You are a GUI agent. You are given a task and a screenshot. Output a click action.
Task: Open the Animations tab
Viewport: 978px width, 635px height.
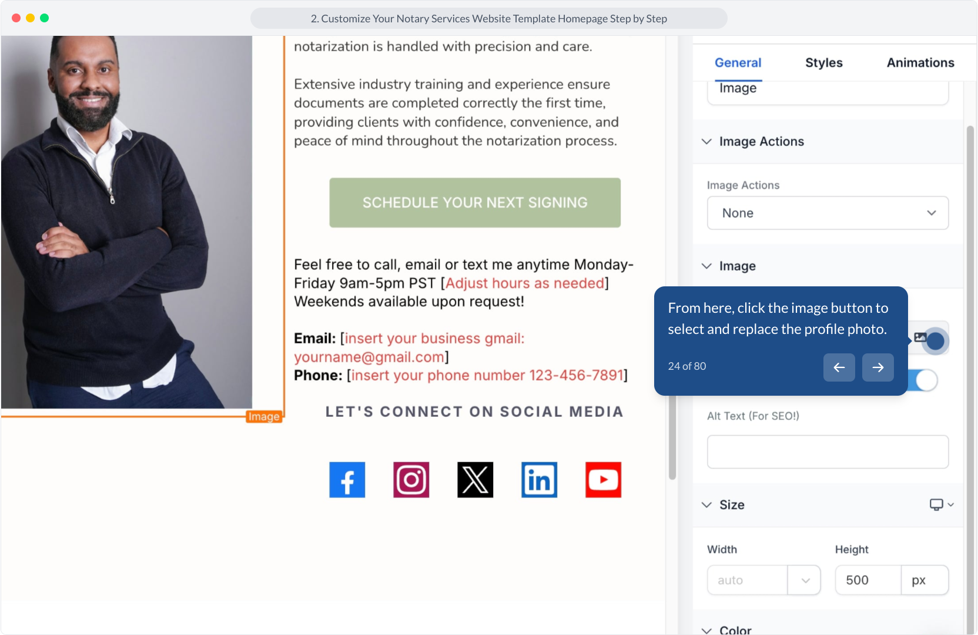point(920,63)
